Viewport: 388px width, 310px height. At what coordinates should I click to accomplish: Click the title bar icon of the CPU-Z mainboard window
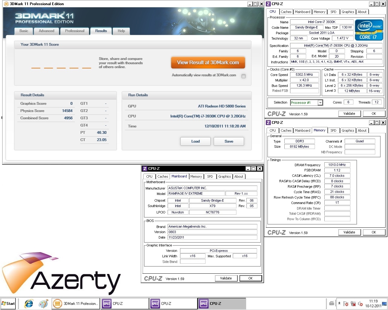point(145,169)
